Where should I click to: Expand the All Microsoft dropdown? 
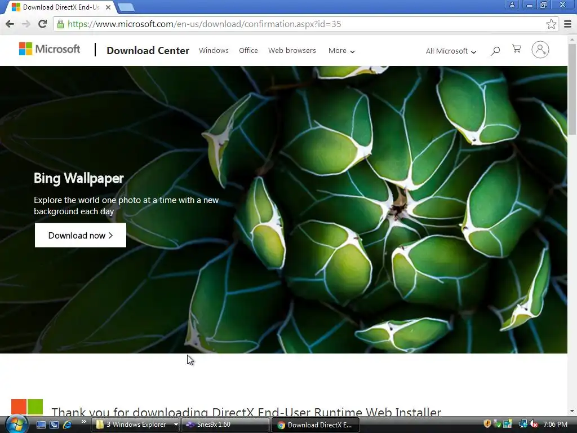point(451,51)
